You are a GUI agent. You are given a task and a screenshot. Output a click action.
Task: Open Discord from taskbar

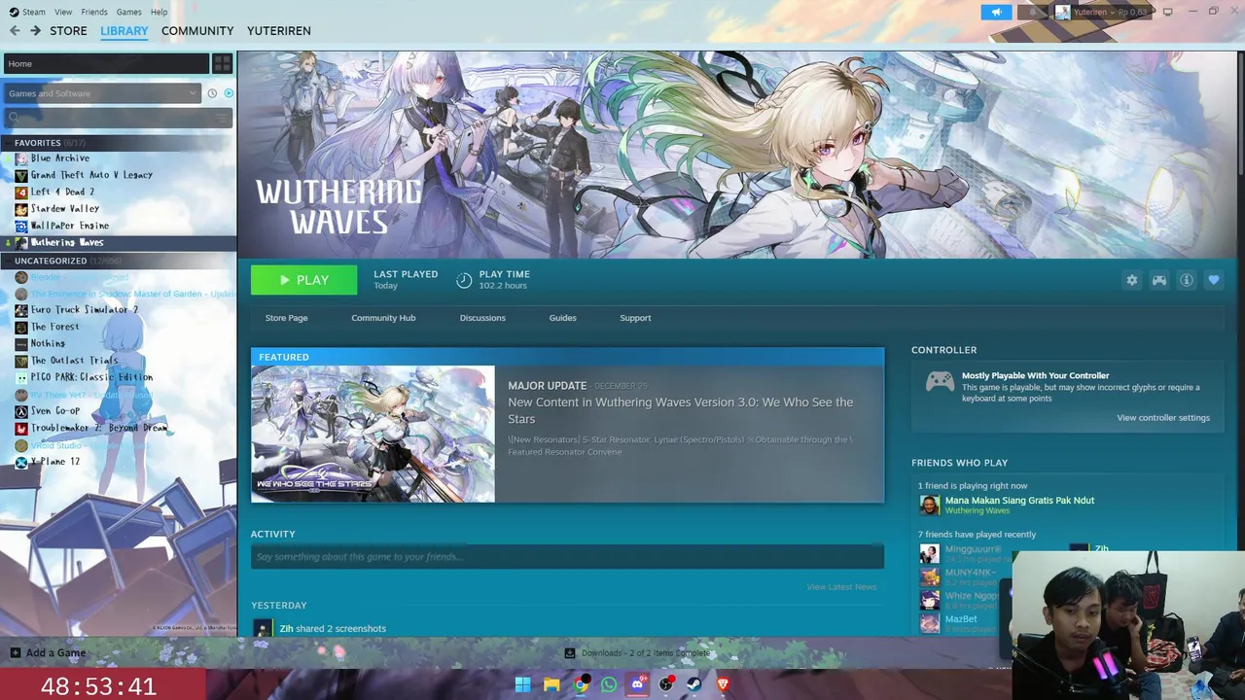[x=637, y=684]
